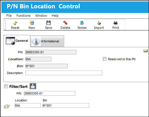Click the bold italic Location label
The height and width of the screenshot is (117, 149).
16,59
